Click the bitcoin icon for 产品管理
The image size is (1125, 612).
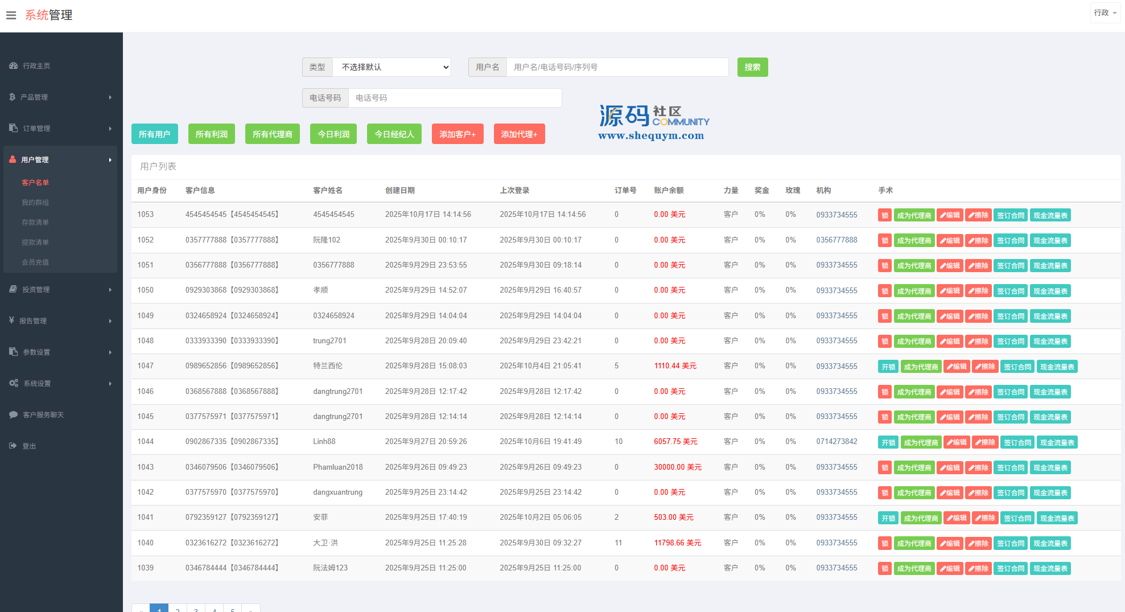click(x=12, y=97)
